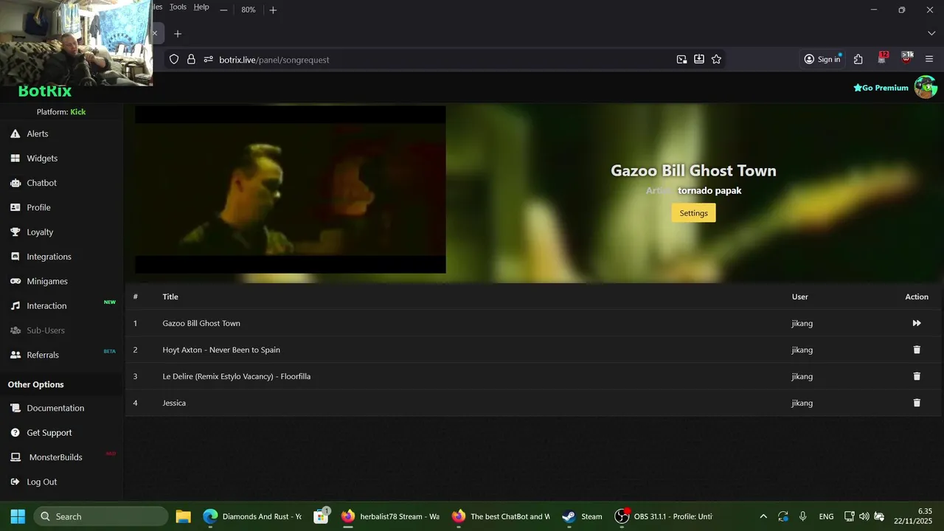Screen dimensions: 944x531
Task: Open the Firefox hamburger menu
Action: pyautogui.click(x=929, y=60)
